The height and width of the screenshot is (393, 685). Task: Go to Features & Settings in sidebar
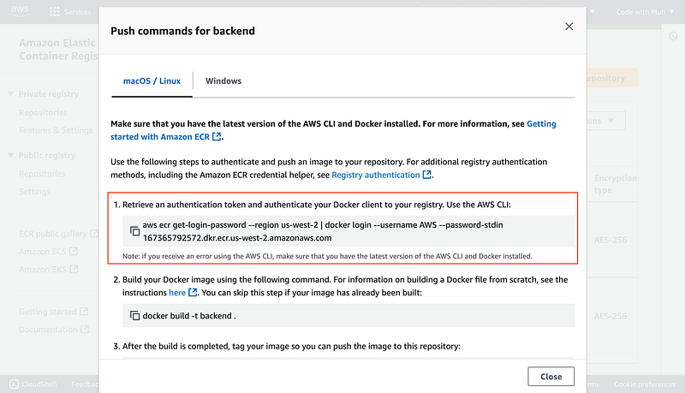pyautogui.click(x=56, y=130)
